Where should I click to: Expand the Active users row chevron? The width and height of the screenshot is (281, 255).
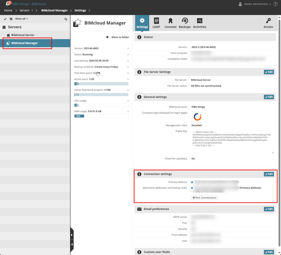coord(128,79)
